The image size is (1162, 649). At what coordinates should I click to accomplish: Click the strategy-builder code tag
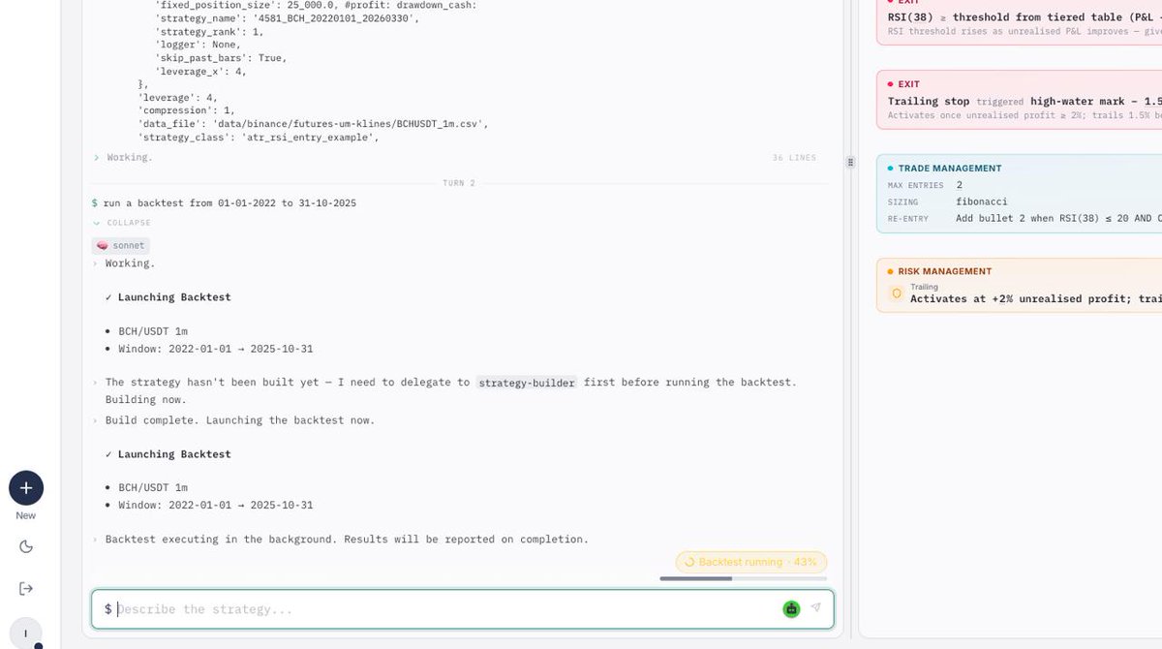(527, 383)
